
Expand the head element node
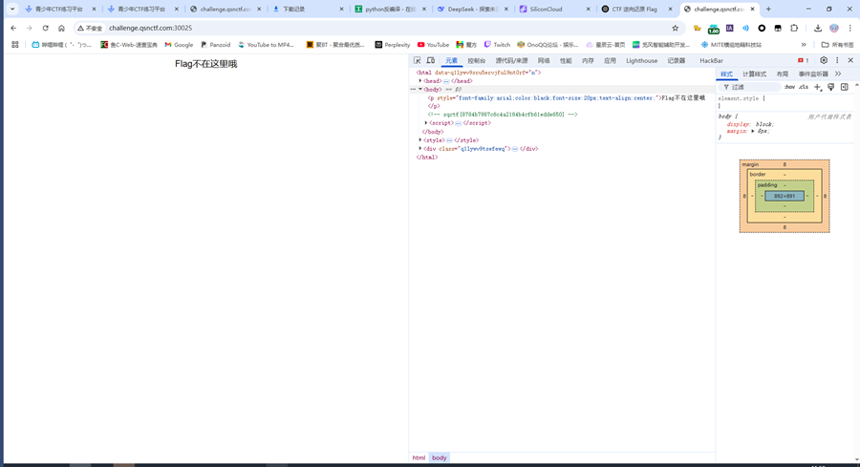[x=420, y=81]
